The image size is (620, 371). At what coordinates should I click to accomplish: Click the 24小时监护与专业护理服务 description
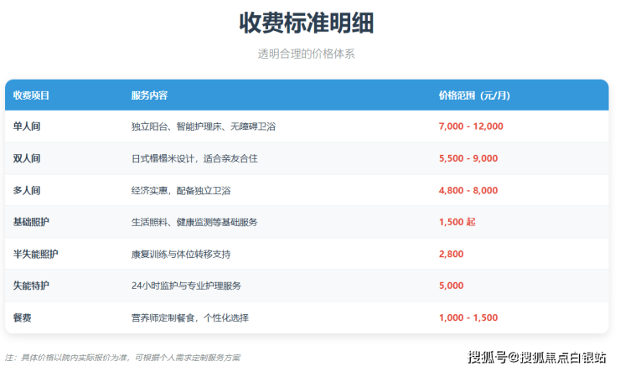[x=186, y=286]
